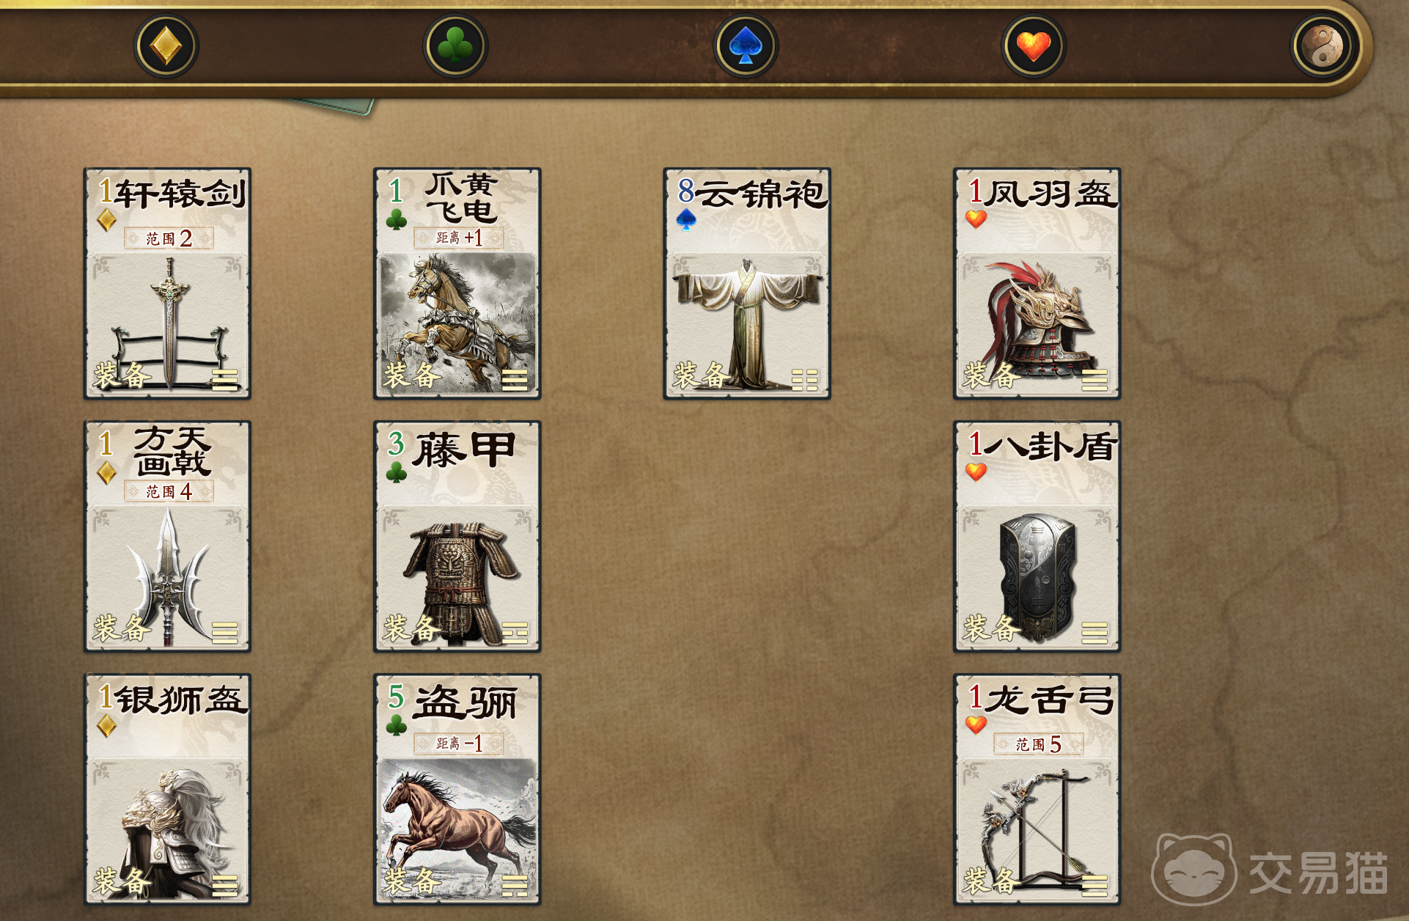Open the 八卦盾 shield card
Screen dimensions: 1409x921
pos(1037,536)
